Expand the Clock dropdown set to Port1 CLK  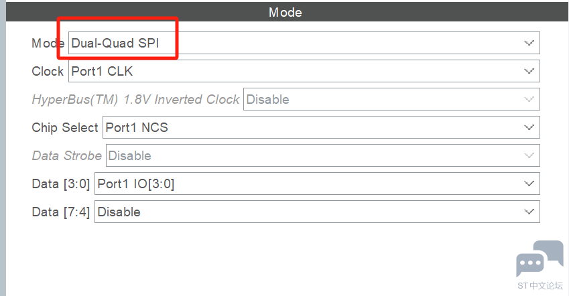pyautogui.click(x=304, y=71)
